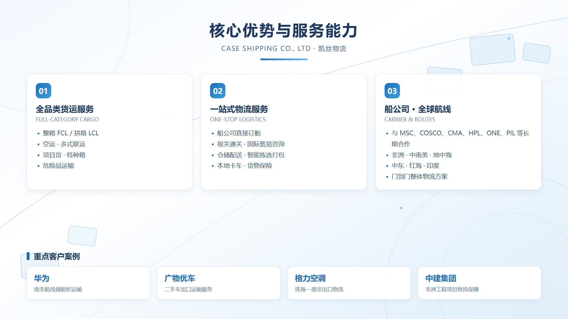Select the client name 中建集团
This screenshot has height=319, width=568.
pos(441,278)
